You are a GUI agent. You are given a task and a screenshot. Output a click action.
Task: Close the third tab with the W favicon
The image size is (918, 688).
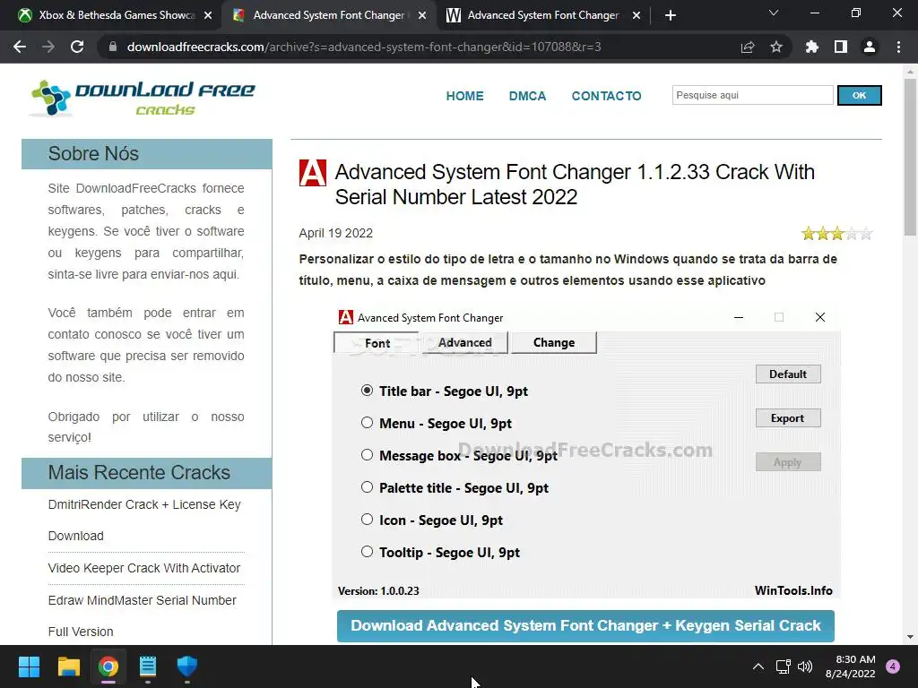tap(637, 15)
